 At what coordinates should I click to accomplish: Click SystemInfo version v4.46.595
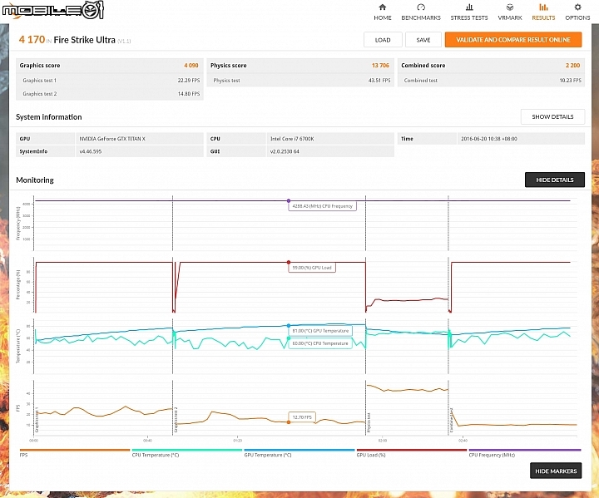pyautogui.click(x=91, y=151)
